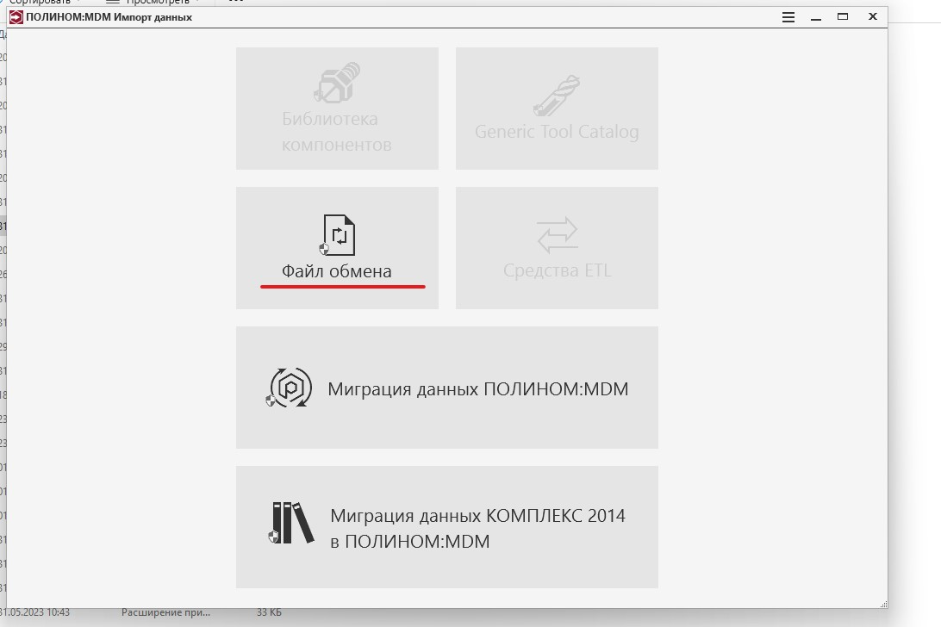Click the Generic Tool Catalog label
The width and height of the screenshot is (941, 627).
(x=557, y=132)
